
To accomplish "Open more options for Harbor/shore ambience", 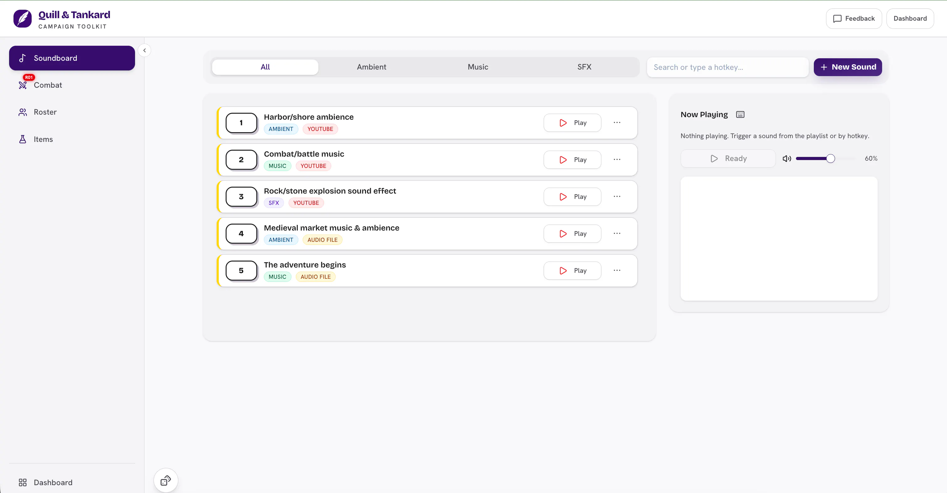I will tap(617, 123).
